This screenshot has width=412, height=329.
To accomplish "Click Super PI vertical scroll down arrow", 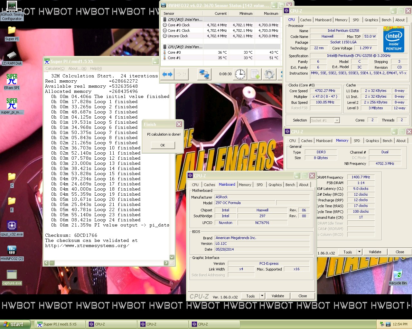I will click(172, 257).
